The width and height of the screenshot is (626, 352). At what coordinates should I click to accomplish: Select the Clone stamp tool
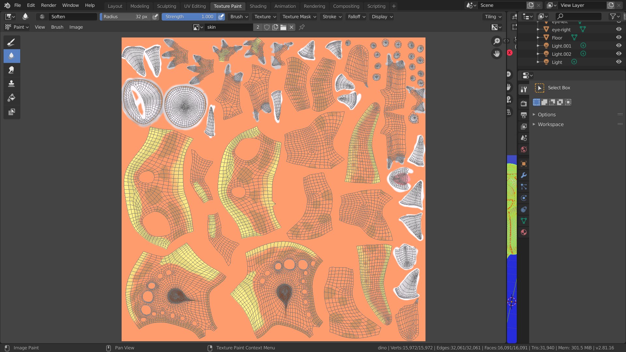11,84
